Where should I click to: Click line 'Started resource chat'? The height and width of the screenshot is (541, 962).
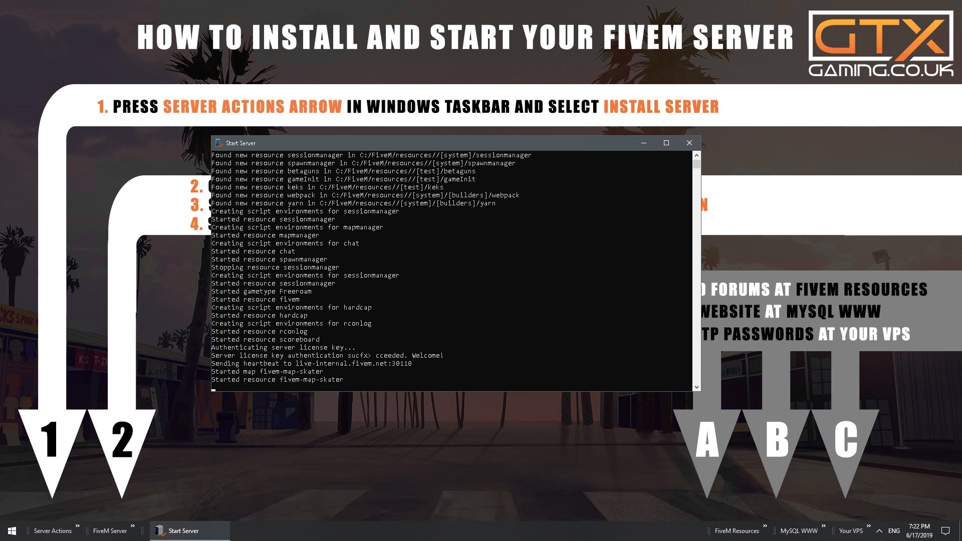point(253,251)
